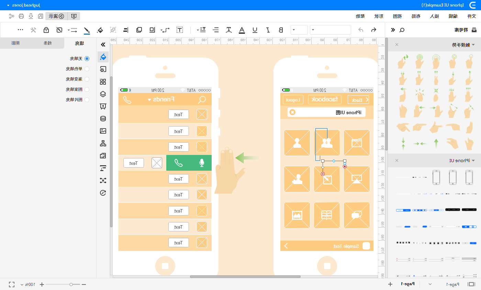
Task: Open the history clock side panel icon
Action: (x=103, y=193)
